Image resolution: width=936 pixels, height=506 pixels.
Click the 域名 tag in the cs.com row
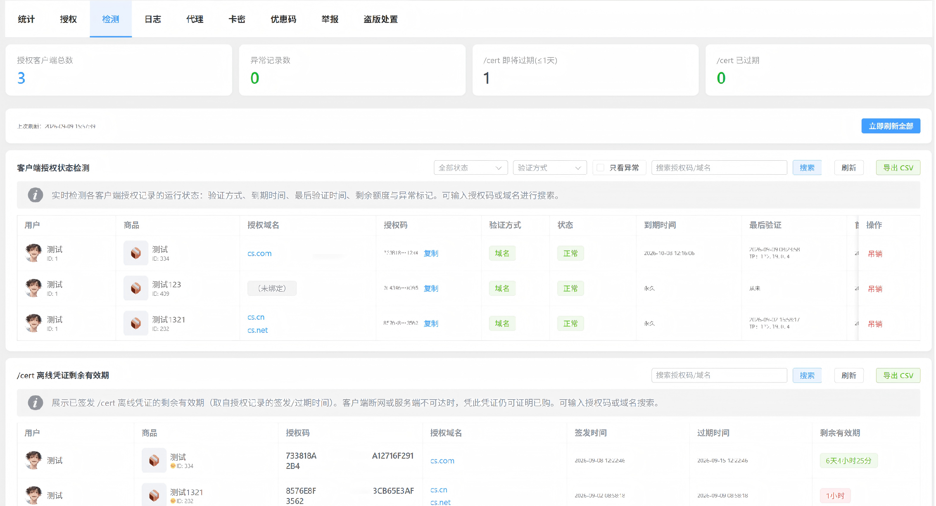pos(502,253)
